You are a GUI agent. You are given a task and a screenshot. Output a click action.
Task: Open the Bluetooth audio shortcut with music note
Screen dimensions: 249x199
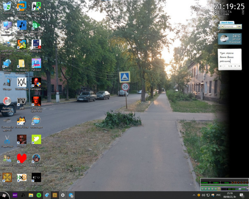coord(22,28)
